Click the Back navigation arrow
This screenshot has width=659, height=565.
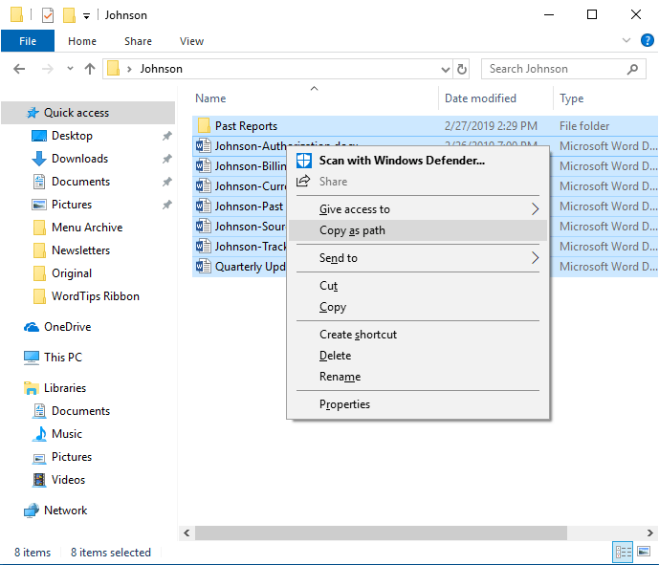point(19,69)
